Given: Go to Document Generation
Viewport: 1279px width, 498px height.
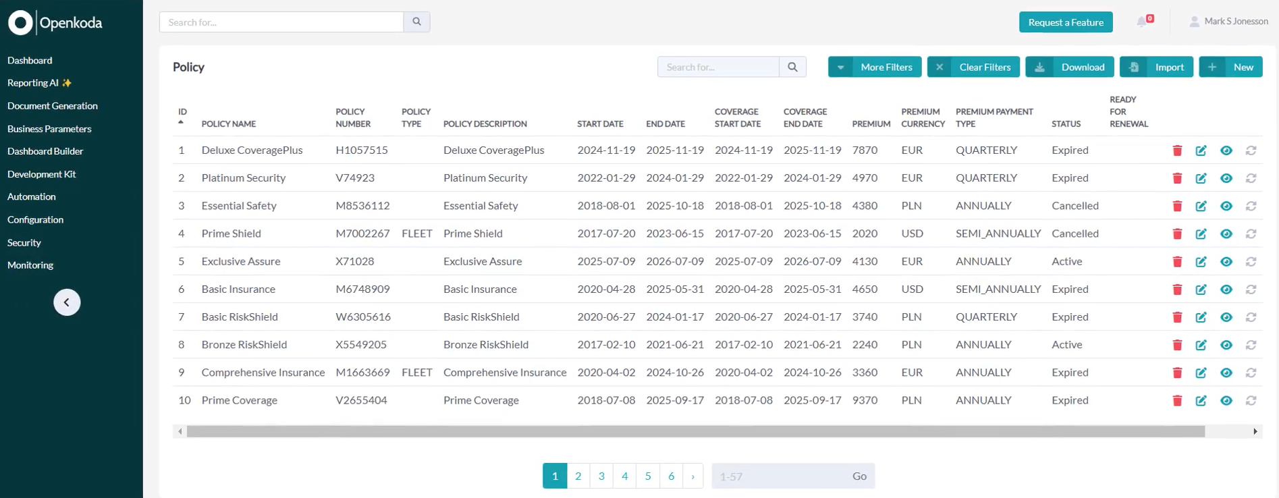Looking at the screenshot, I should pyautogui.click(x=53, y=106).
